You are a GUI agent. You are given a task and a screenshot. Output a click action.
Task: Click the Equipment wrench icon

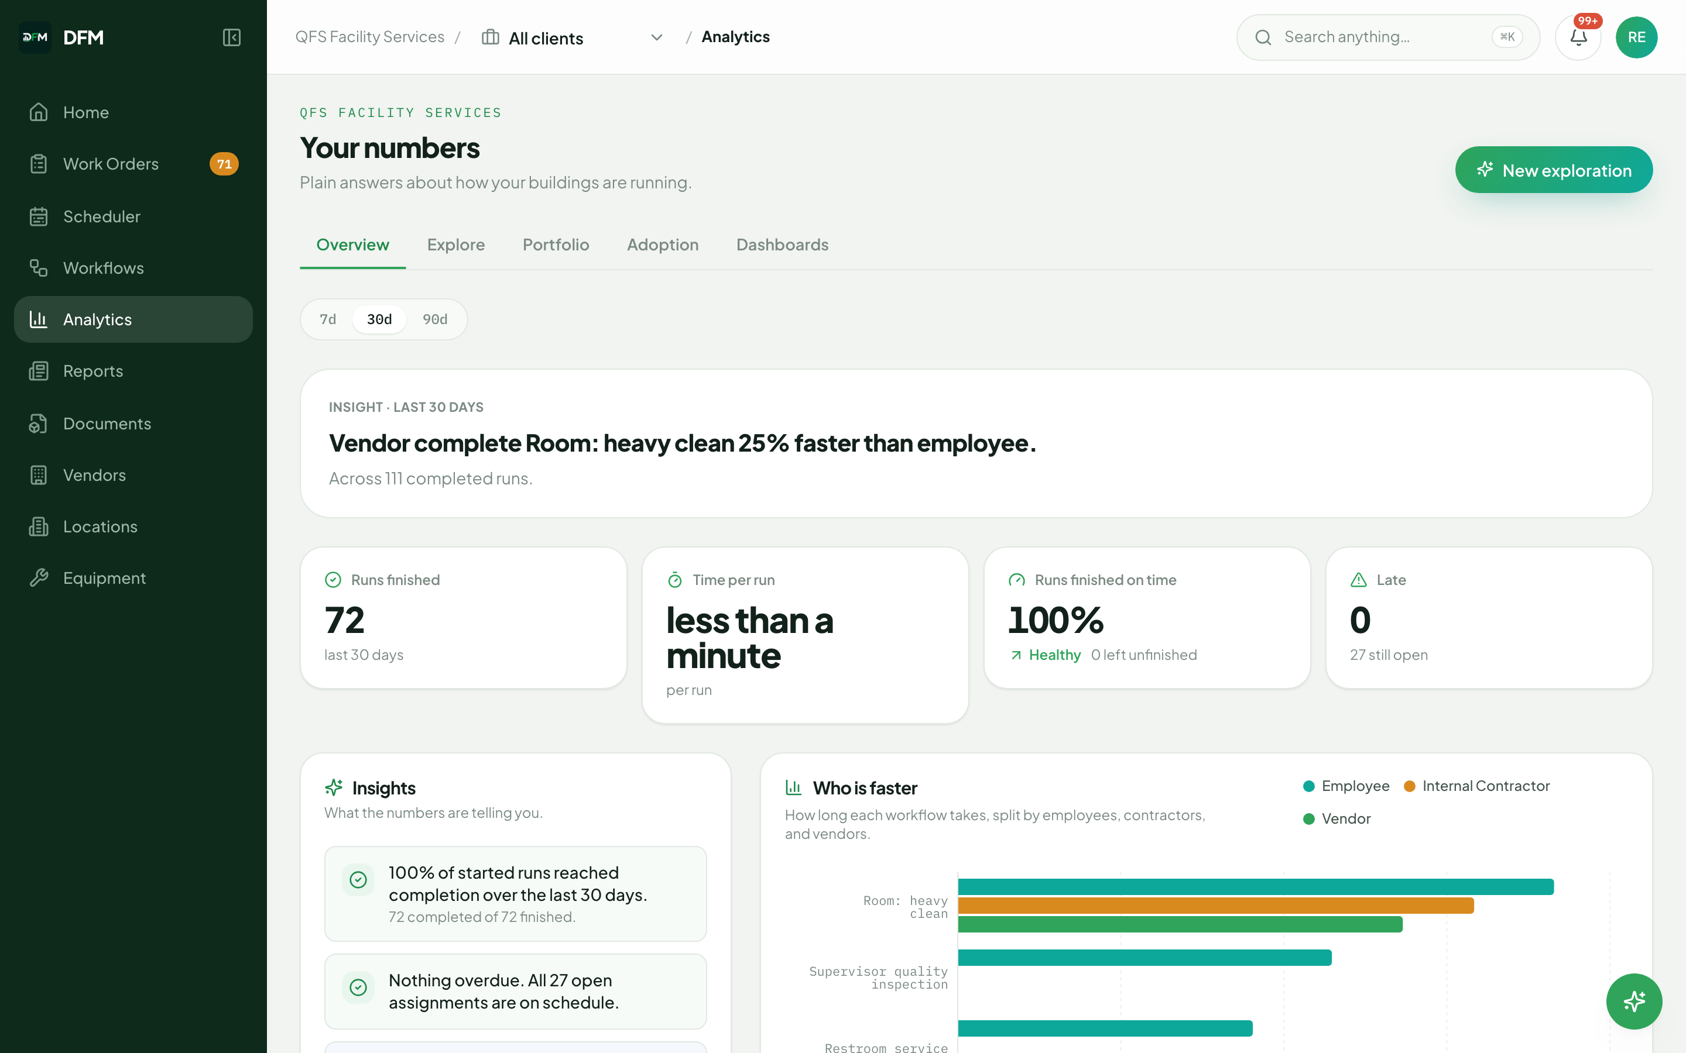(x=38, y=578)
